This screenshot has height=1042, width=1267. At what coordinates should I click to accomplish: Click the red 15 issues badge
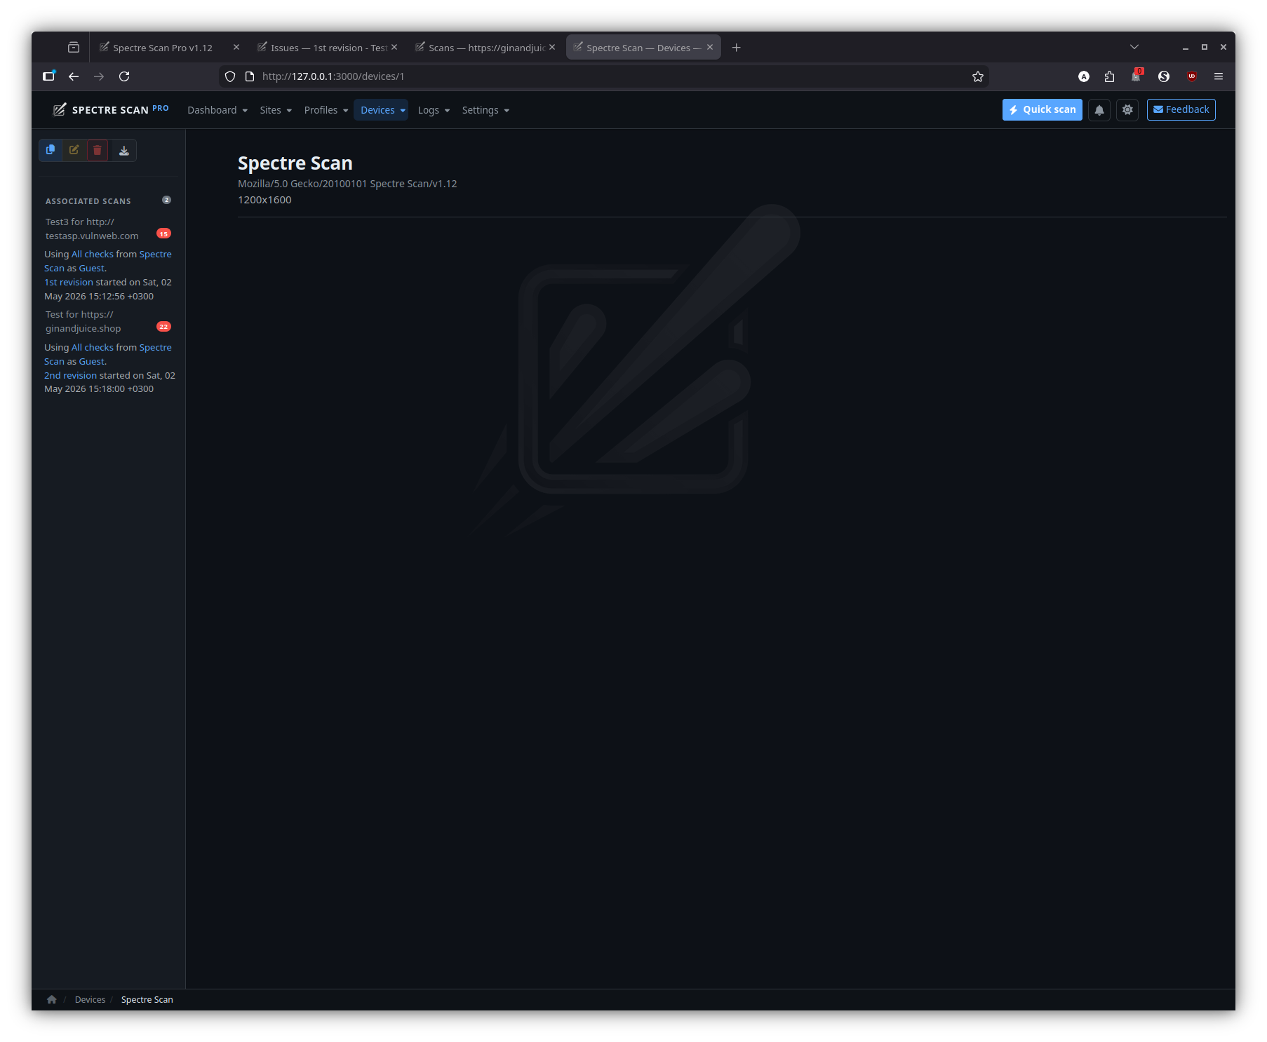(x=163, y=234)
